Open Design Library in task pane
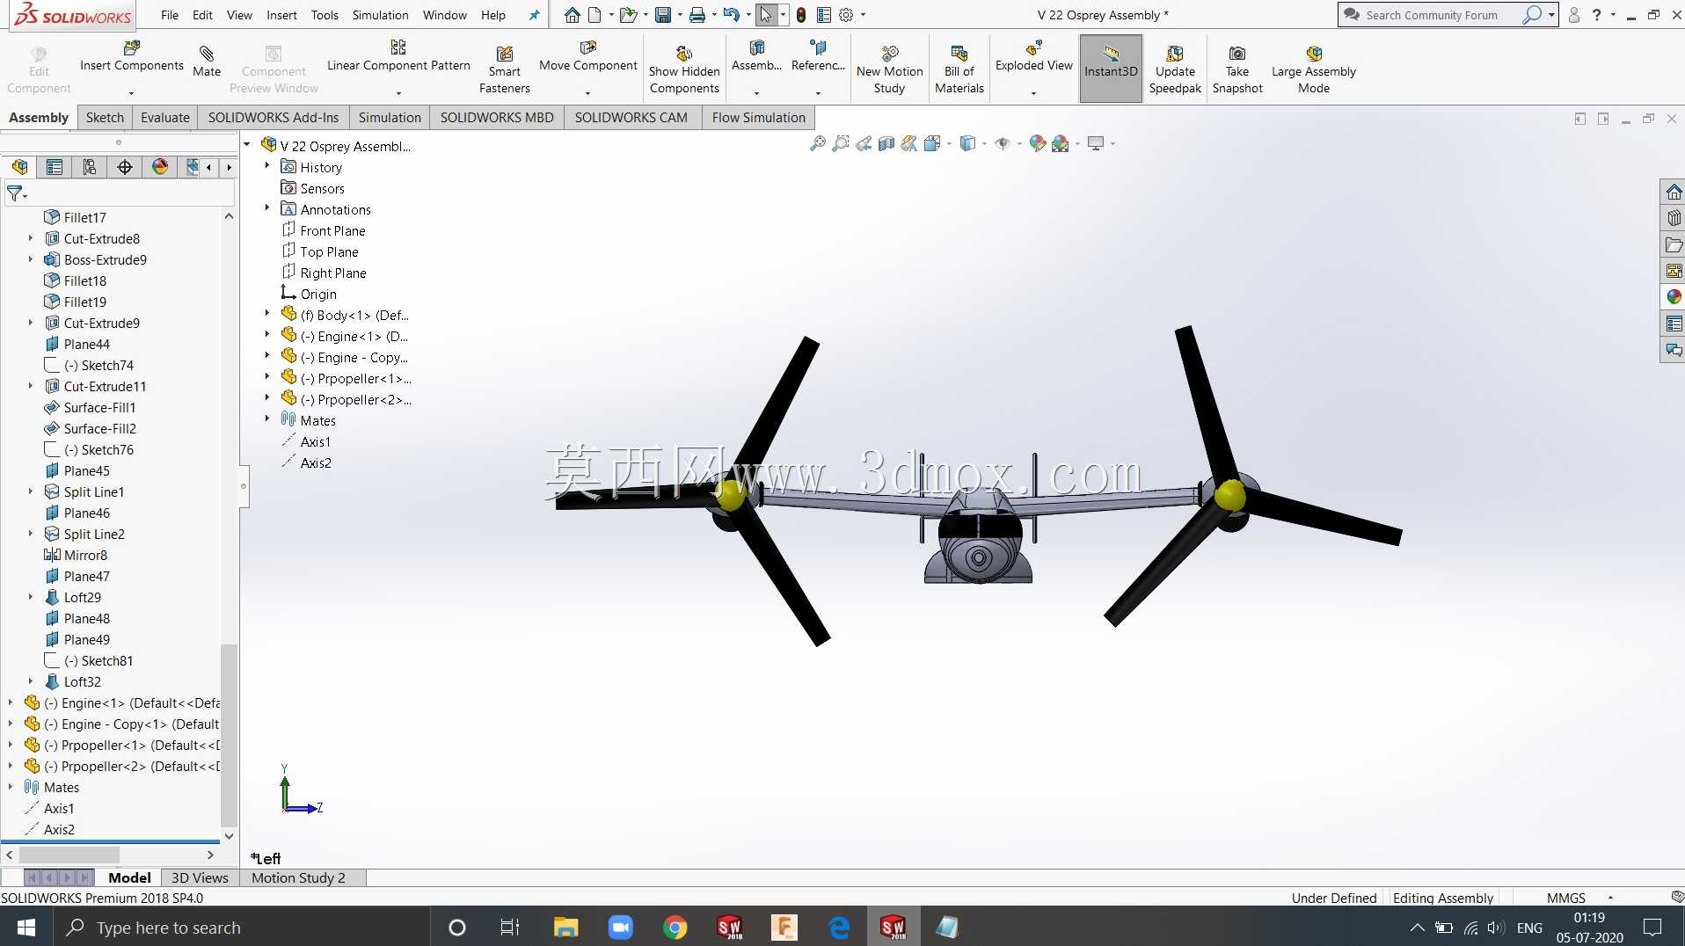1685x946 pixels. click(x=1673, y=218)
